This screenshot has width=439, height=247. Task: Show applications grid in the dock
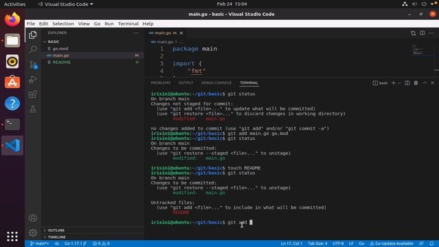12,236
